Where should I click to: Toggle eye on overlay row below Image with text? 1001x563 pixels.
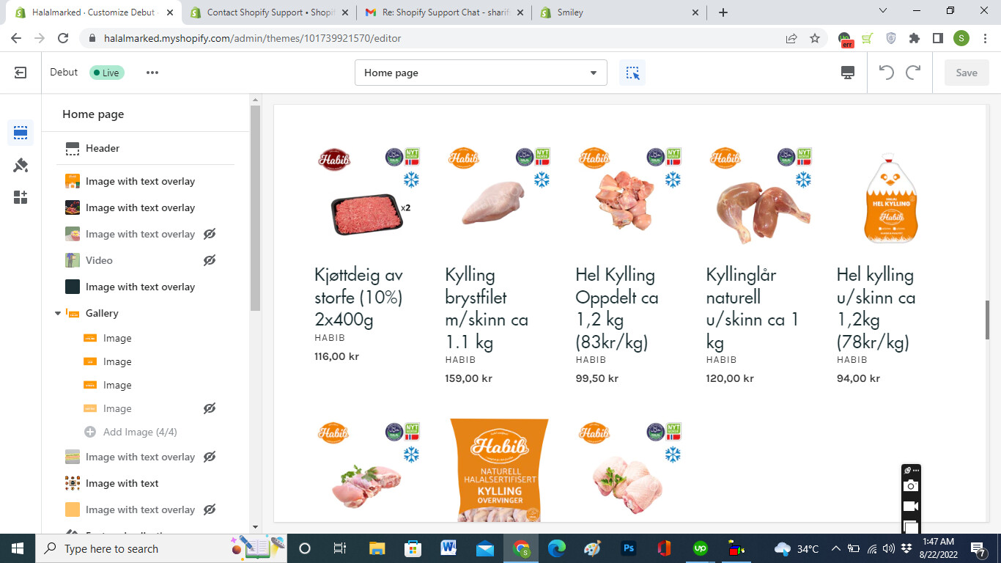210,509
